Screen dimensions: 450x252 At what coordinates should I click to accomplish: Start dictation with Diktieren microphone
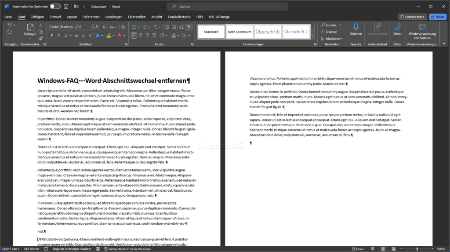(356, 29)
